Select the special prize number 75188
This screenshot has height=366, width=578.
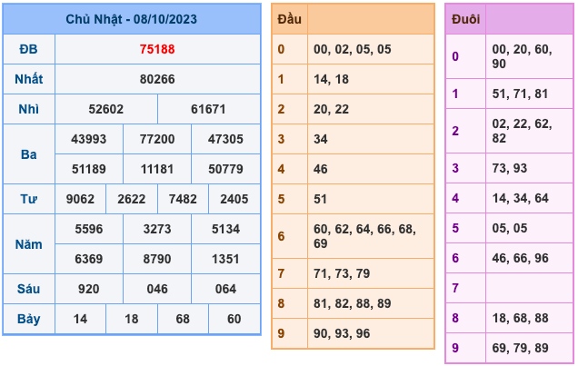(x=157, y=50)
